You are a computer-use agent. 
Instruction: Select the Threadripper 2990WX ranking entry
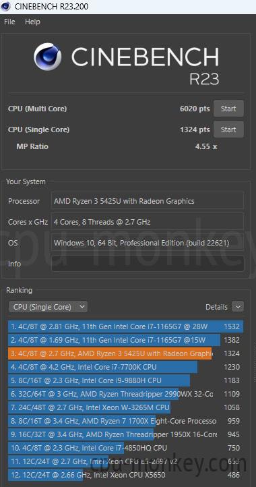[126, 394]
